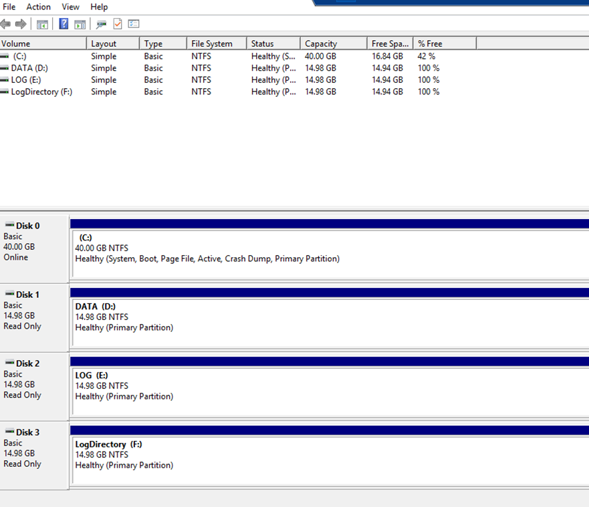Click the Forward arrow toolbar icon
This screenshot has width=589, height=507.
coord(21,24)
